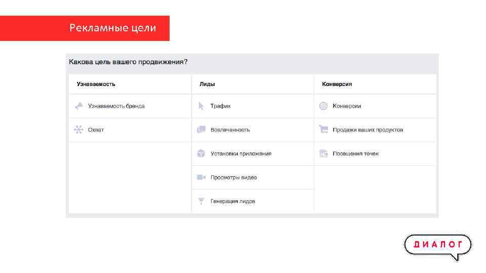Click the cursor arrow icon for Трафик
Screen dimensions: 486x273
(x=201, y=106)
